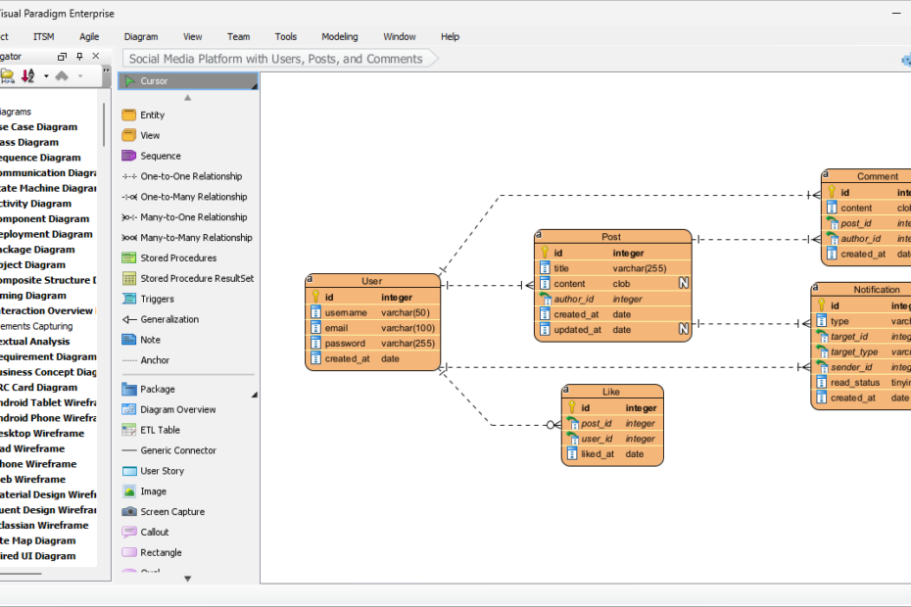Pick the Callout shape tool
This screenshot has width=911, height=607.
pos(154,533)
